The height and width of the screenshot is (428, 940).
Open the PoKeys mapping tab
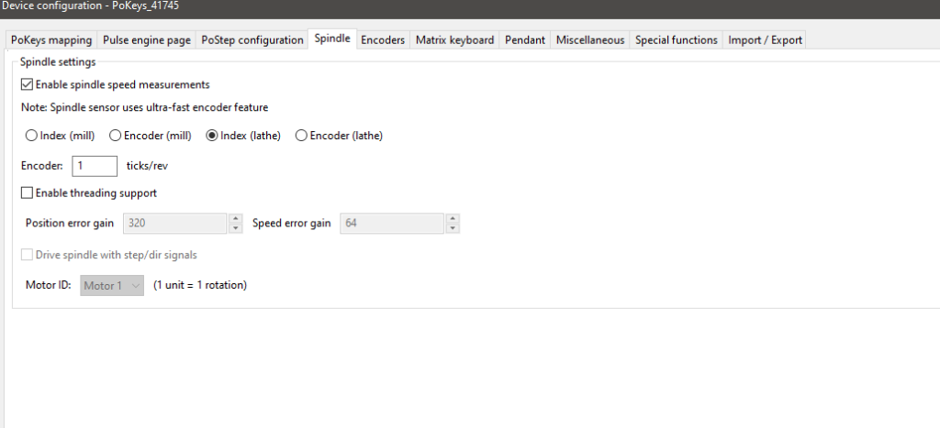click(51, 40)
